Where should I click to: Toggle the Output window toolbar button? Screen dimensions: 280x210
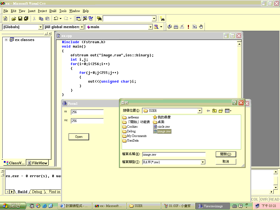[84, 19]
